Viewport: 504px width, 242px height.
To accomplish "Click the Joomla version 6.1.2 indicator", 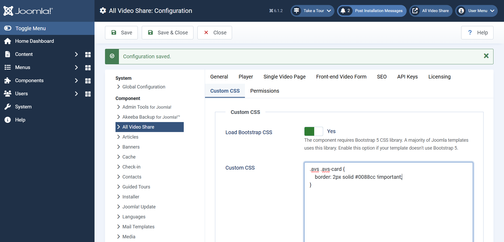I will [x=276, y=11].
